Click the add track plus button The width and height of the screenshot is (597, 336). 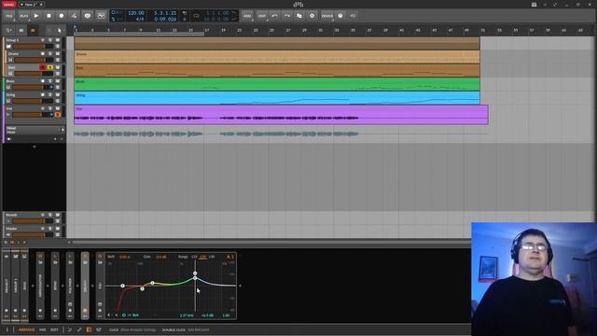click(35, 147)
